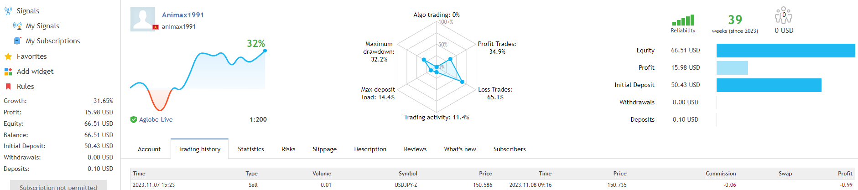Select the Risks tab
The height and width of the screenshot is (190, 858).
tap(288, 149)
